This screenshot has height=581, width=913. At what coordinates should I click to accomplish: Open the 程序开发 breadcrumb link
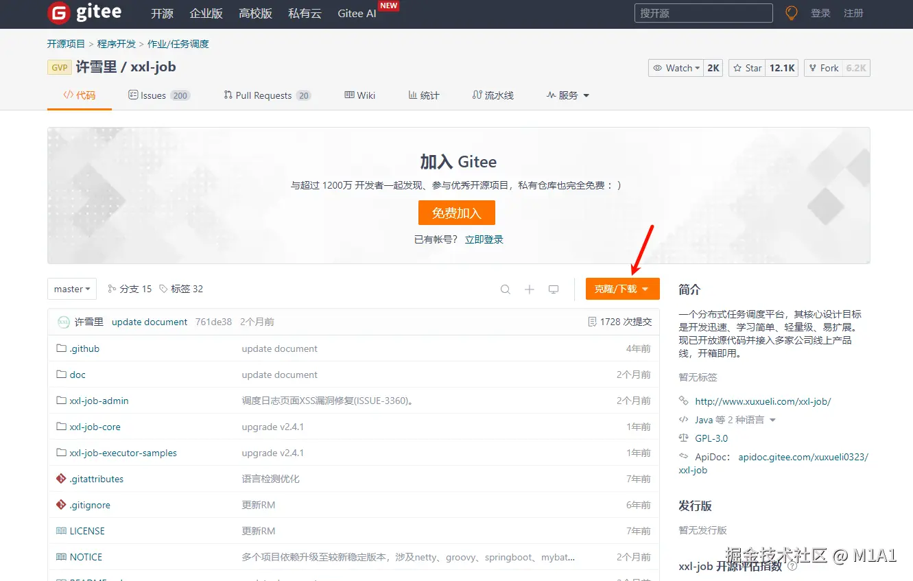click(117, 44)
